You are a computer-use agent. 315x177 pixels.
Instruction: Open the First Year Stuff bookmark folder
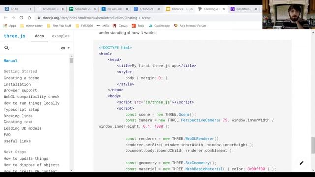click(59, 26)
